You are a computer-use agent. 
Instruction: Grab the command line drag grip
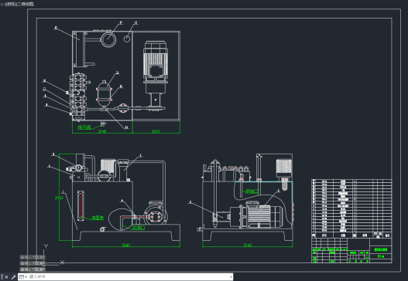(2, 277)
